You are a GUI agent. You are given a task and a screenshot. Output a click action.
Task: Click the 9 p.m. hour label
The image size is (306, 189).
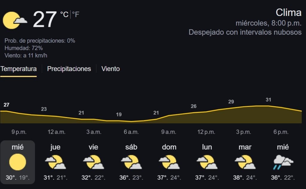(x=19, y=132)
